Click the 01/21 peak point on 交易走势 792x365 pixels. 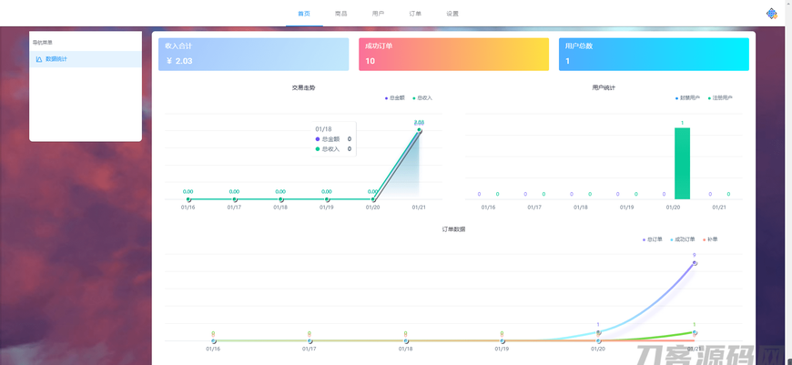tap(420, 130)
